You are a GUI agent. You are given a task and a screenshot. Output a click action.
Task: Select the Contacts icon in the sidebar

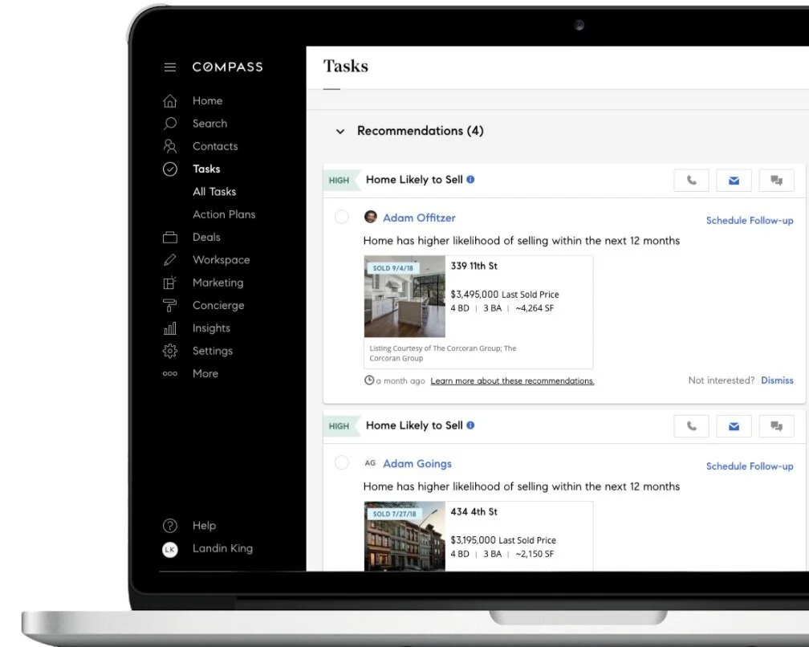tap(169, 146)
